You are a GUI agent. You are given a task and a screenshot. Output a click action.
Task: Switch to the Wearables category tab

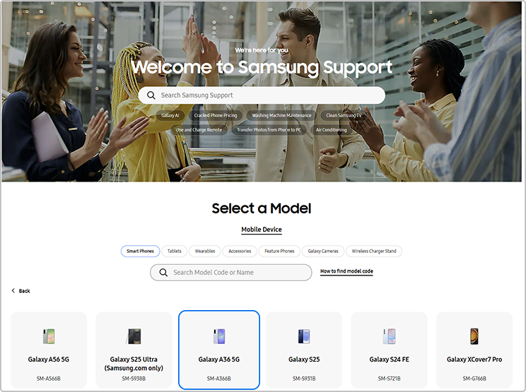[205, 251]
